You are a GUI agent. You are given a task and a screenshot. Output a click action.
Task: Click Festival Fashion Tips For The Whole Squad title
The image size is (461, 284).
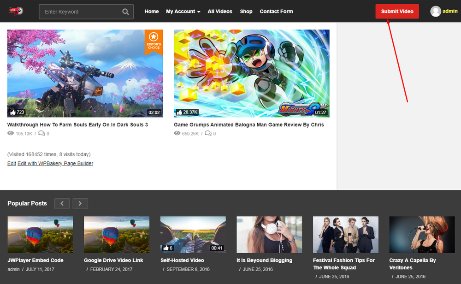[344, 264]
